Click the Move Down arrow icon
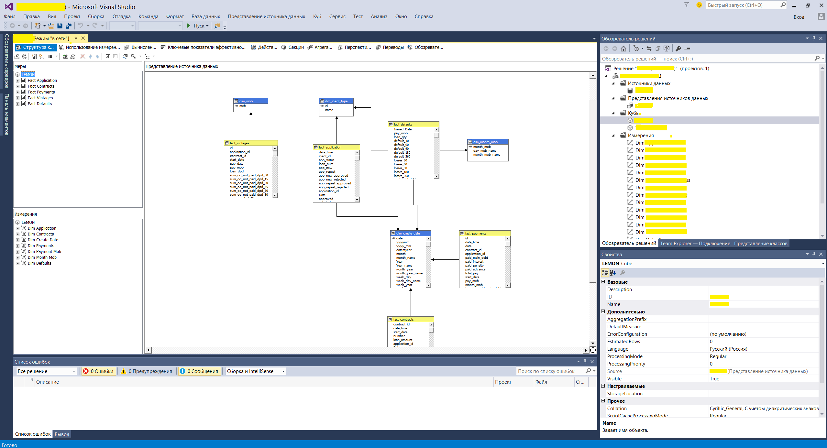Image resolution: width=827 pixels, height=448 pixels. coord(98,57)
